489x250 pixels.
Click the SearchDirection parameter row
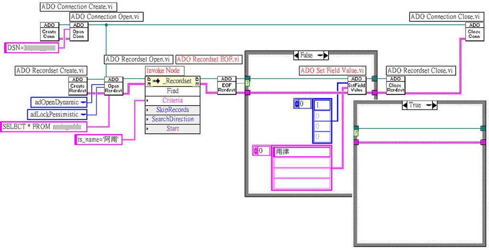click(x=172, y=119)
